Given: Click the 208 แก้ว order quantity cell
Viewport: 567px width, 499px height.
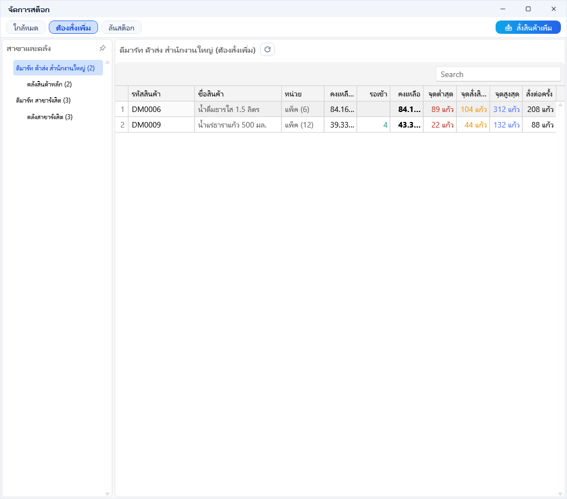Looking at the screenshot, I should (x=539, y=109).
